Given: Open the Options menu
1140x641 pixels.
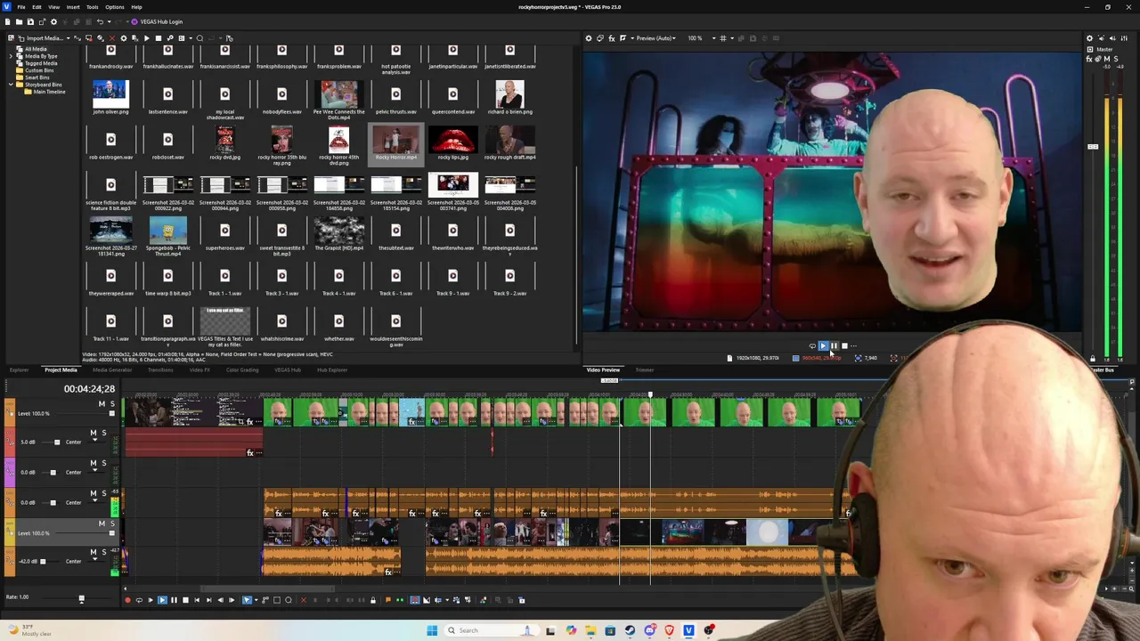Looking at the screenshot, I should tap(115, 7).
